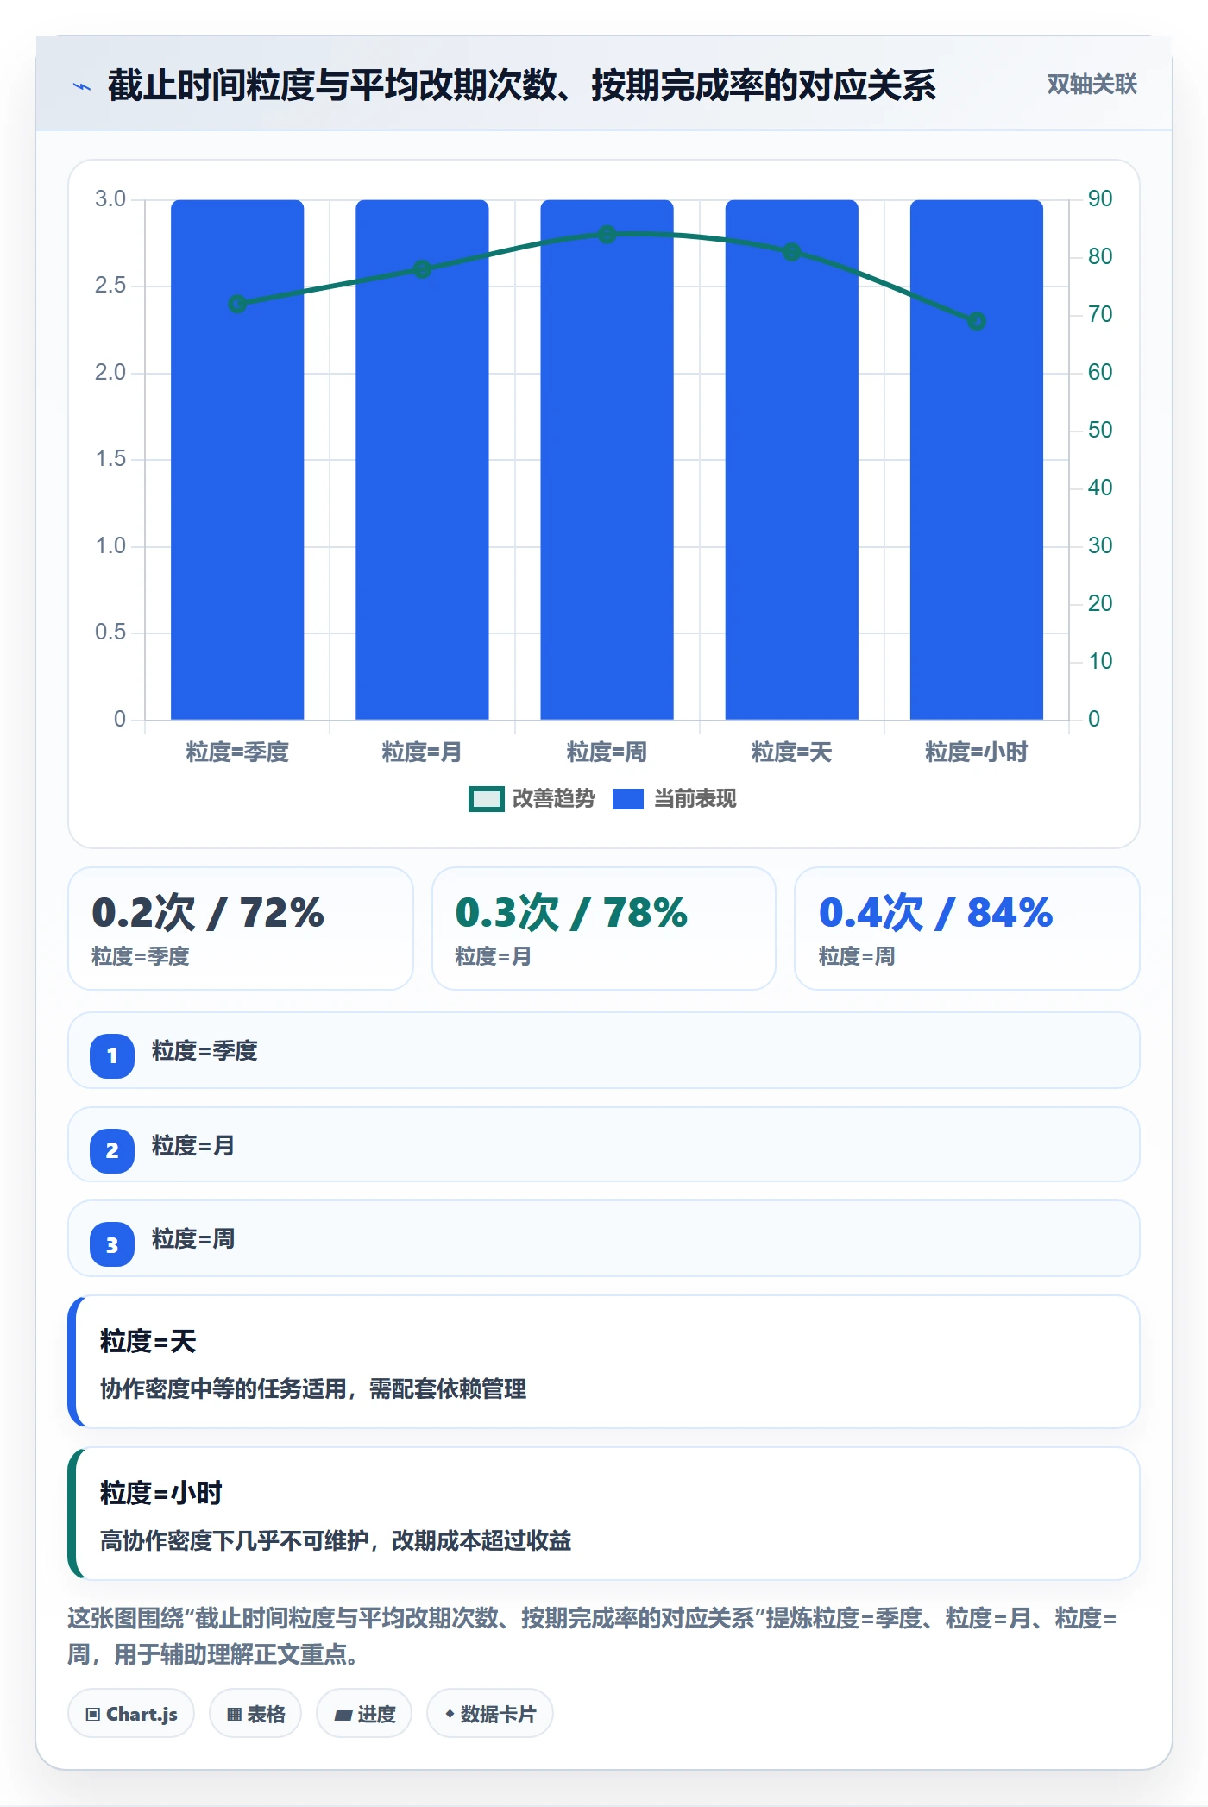Click number badge 3 for 粒度=周
Viewport: 1208px width, 1807px height.
coord(112,1244)
